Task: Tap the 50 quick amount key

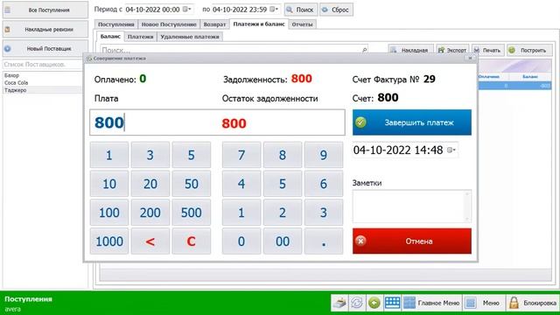Action: [192, 184]
